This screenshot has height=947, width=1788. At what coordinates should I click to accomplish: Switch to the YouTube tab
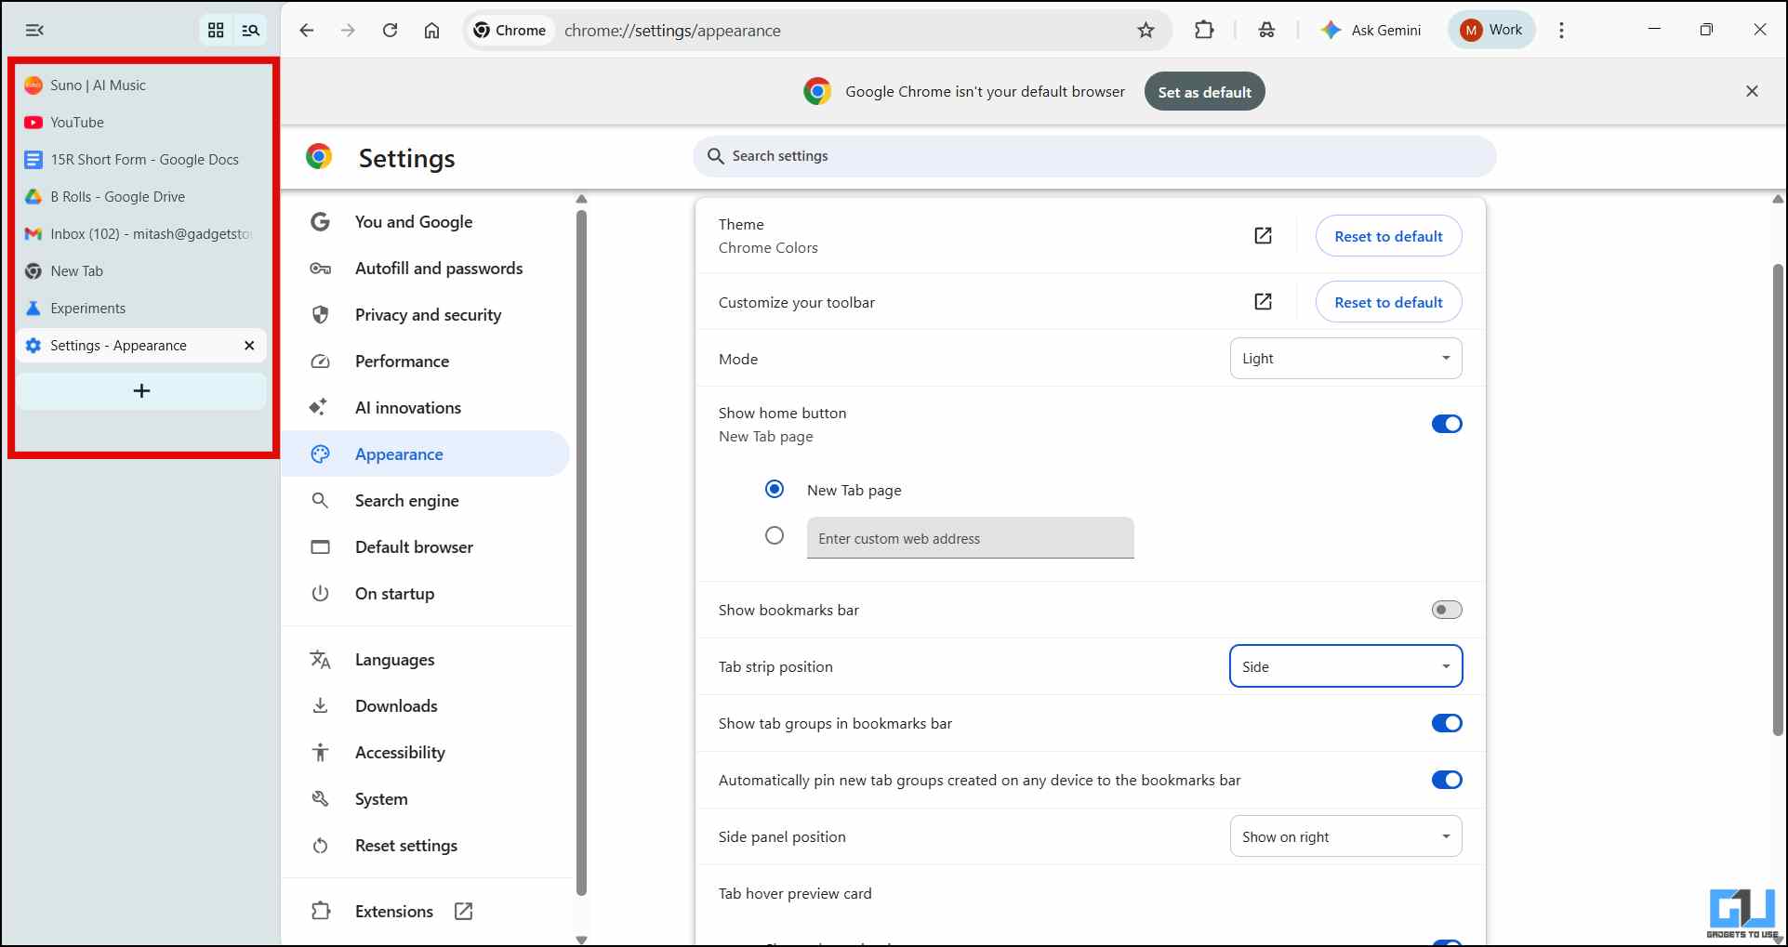77,123
